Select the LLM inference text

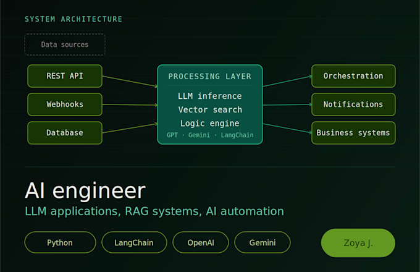pyautogui.click(x=210, y=96)
